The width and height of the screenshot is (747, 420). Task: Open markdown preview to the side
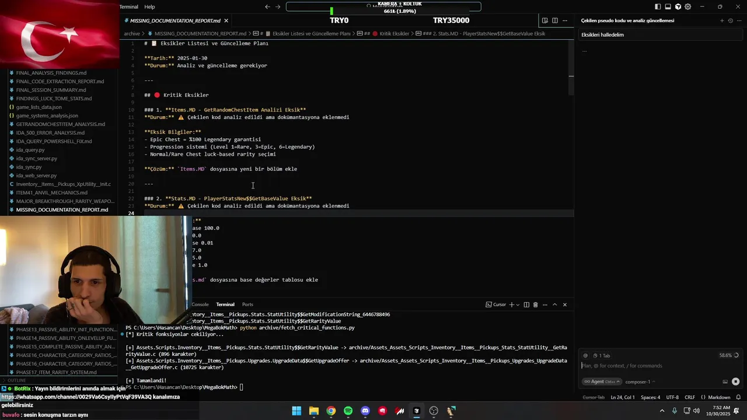[544, 20]
